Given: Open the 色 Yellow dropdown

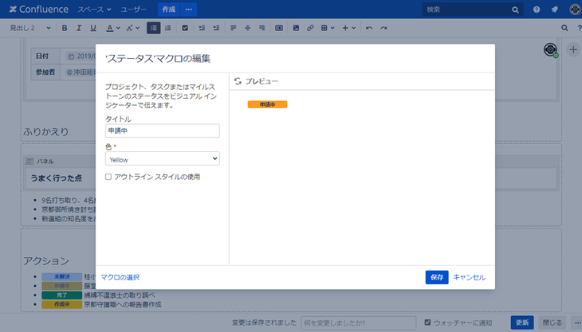Looking at the screenshot, I should [x=162, y=159].
